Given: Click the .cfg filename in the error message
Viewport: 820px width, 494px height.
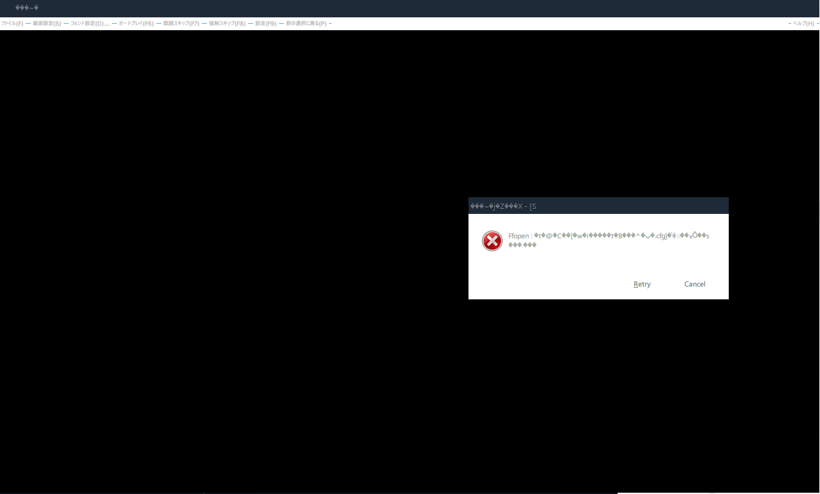Looking at the screenshot, I should (x=660, y=235).
